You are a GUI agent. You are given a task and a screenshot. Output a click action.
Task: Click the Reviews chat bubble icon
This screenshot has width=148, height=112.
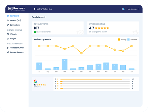pyautogui.click(x=8, y=21)
